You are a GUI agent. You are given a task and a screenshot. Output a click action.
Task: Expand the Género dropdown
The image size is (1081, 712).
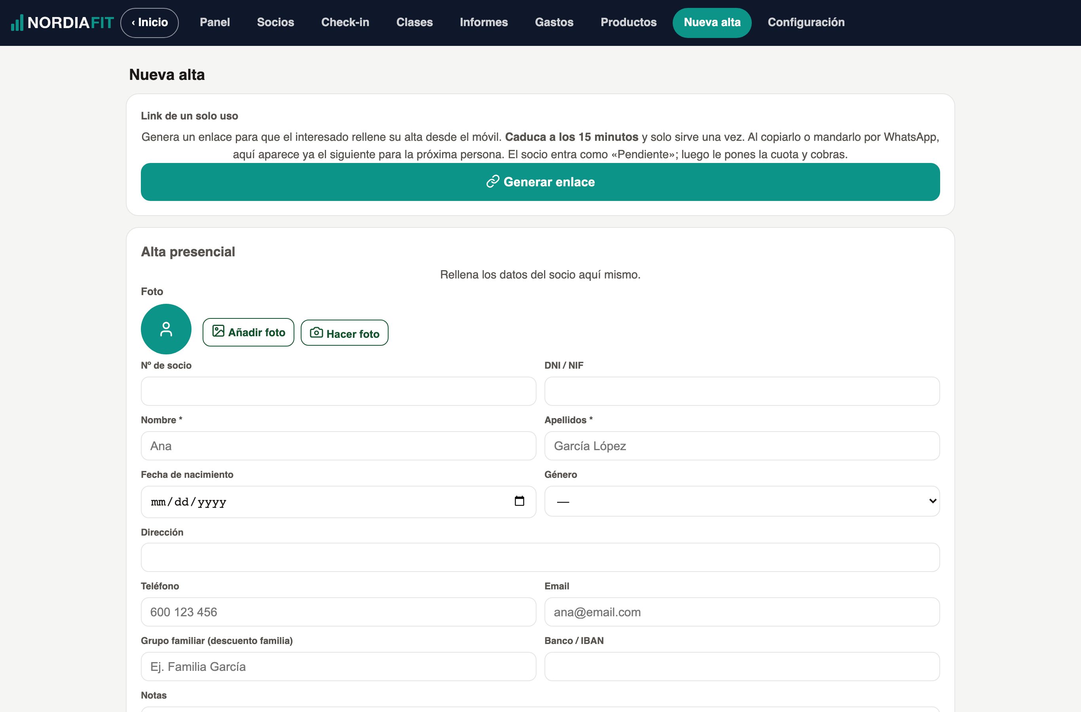click(x=742, y=501)
